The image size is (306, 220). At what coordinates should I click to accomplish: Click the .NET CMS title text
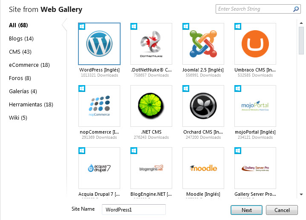(x=151, y=132)
